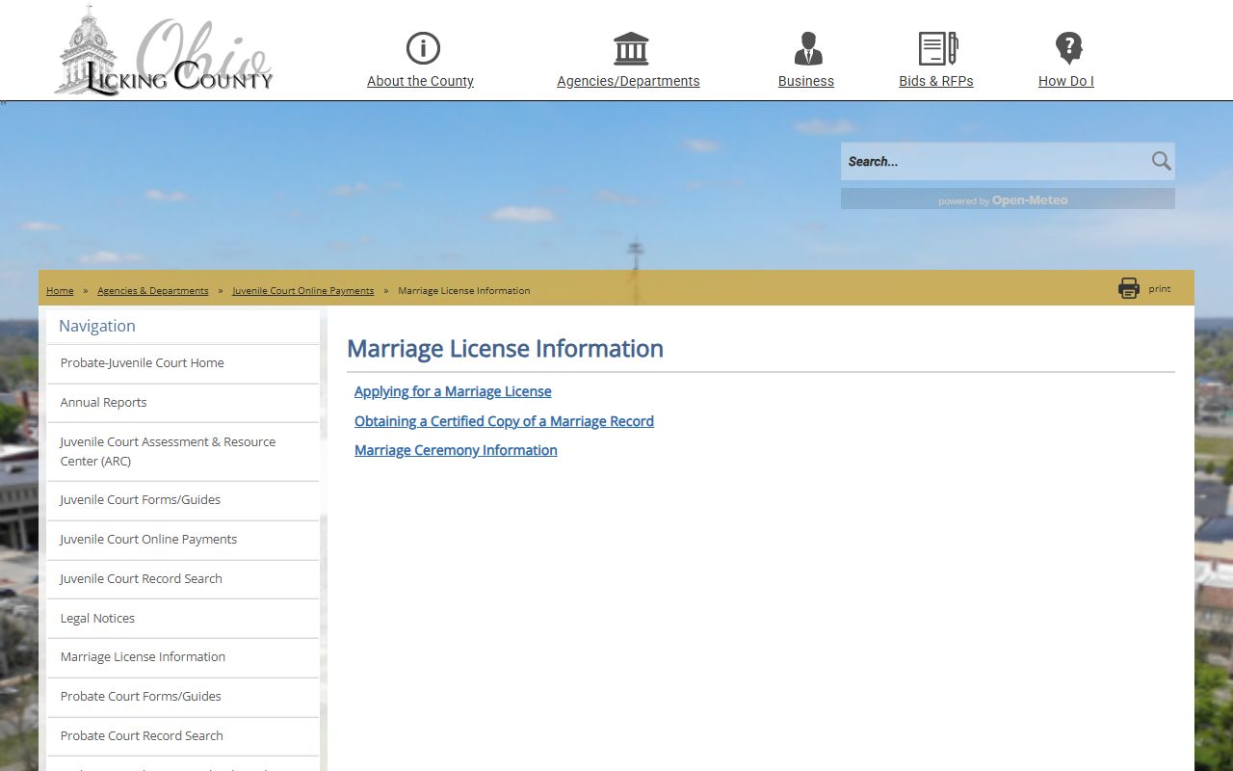Click into the Search... input field
Screen dimensions: 1233x771
pos(995,161)
